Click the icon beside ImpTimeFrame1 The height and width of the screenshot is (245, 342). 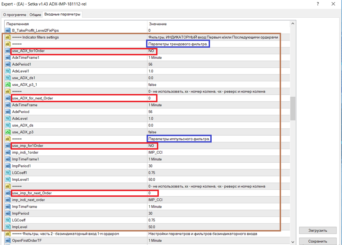click(8, 159)
